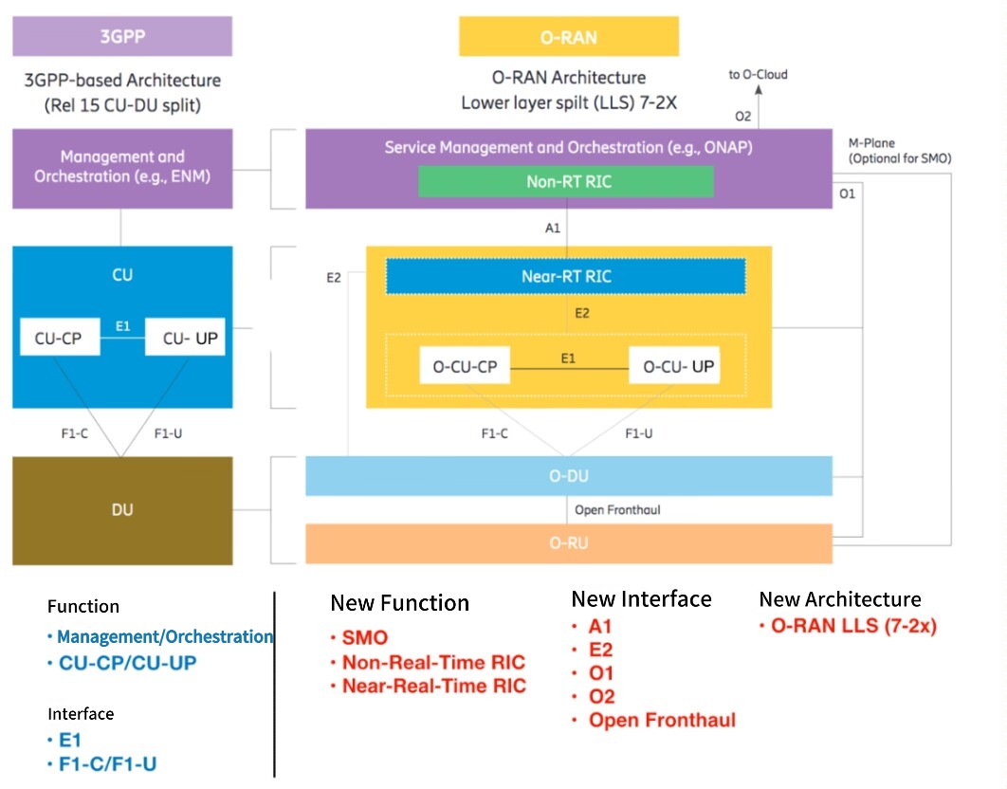Click the O-CU-CP box
Screen dimensions: 1007x789
[x=464, y=365]
